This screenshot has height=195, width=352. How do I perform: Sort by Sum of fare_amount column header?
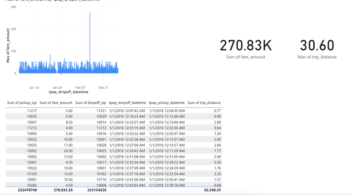(x=56, y=103)
